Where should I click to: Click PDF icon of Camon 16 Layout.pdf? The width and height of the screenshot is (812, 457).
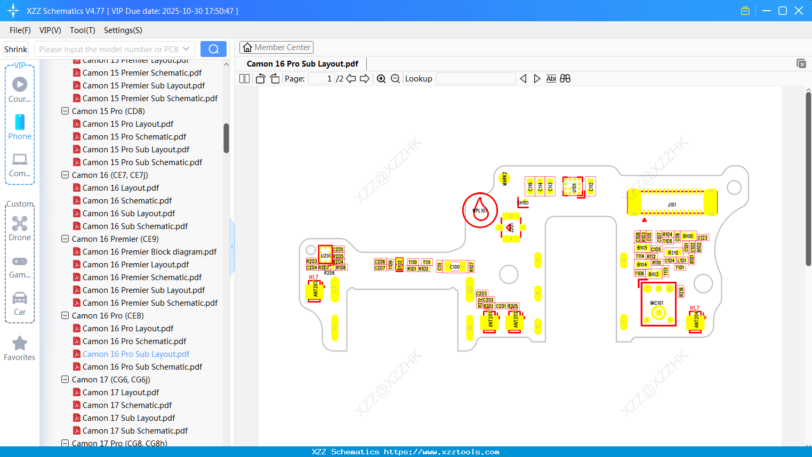tap(77, 188)
